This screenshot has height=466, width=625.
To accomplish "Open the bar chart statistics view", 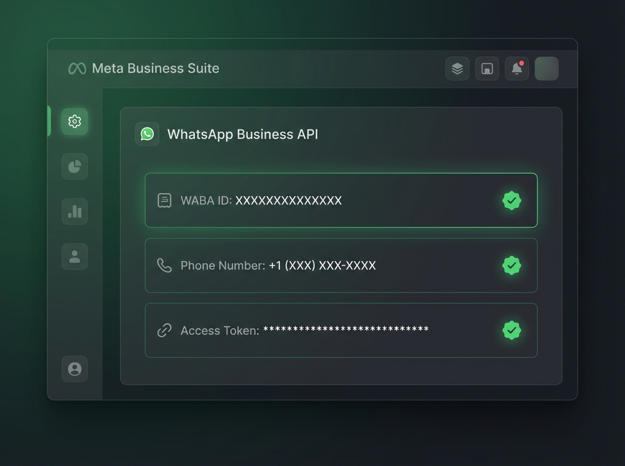I will 74,212.
